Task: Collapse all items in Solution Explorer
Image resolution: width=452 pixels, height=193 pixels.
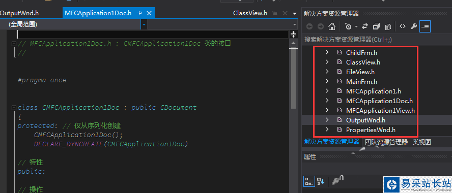Action: [x=376, y=26]
